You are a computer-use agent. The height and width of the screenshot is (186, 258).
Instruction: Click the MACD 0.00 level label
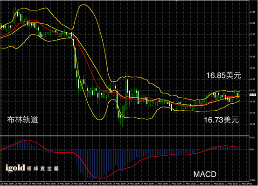252,150
